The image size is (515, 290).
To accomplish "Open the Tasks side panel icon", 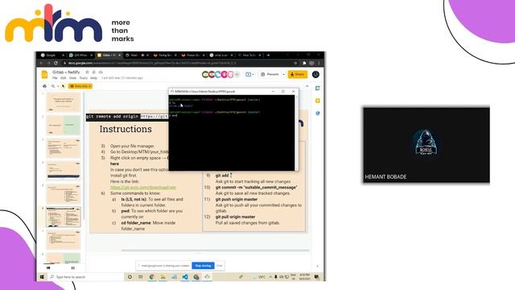I will [x=318, y=113].
